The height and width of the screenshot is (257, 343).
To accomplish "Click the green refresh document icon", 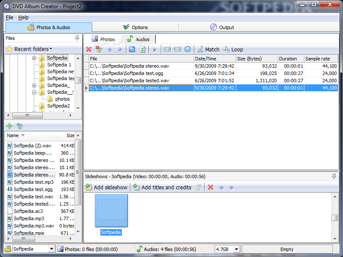I will point(143,49).
